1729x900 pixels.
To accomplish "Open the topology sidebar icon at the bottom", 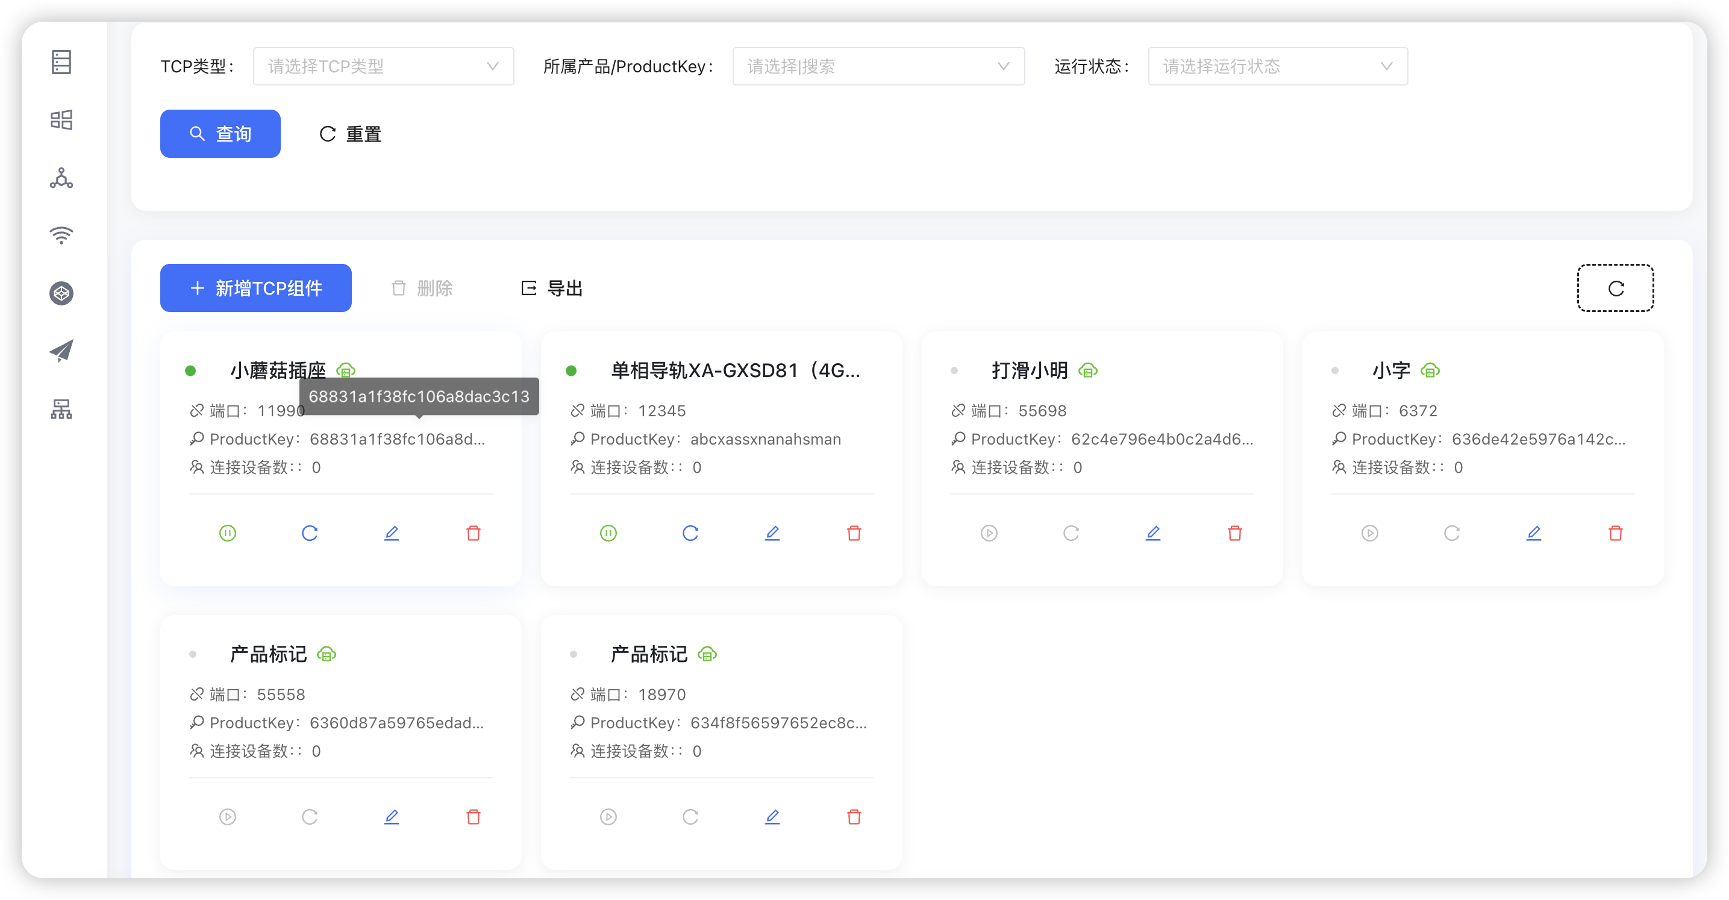I will (x=61, y=410).
